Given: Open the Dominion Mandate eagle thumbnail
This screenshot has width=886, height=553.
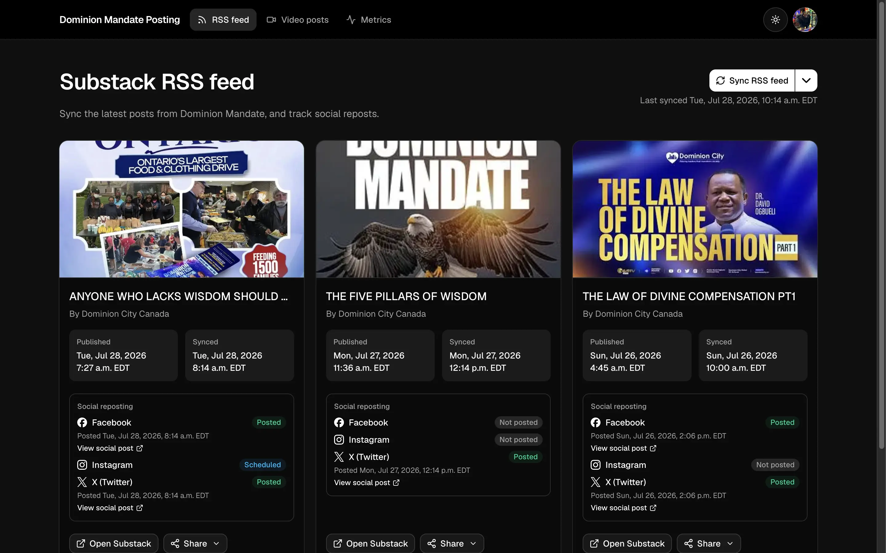Looking at the screenshot, I should (x=438, y=209).
